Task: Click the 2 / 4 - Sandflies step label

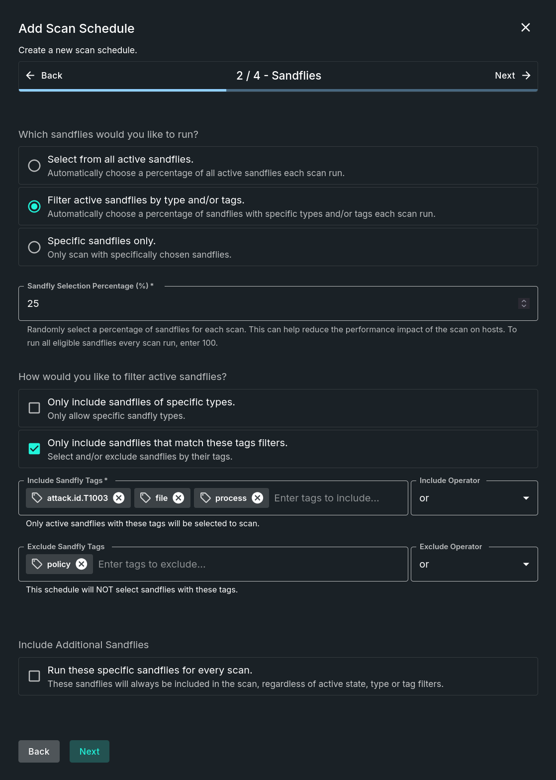Action: (278, 76)
